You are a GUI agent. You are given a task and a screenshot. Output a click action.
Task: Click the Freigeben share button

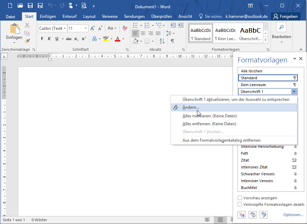[x=285, y=16]
